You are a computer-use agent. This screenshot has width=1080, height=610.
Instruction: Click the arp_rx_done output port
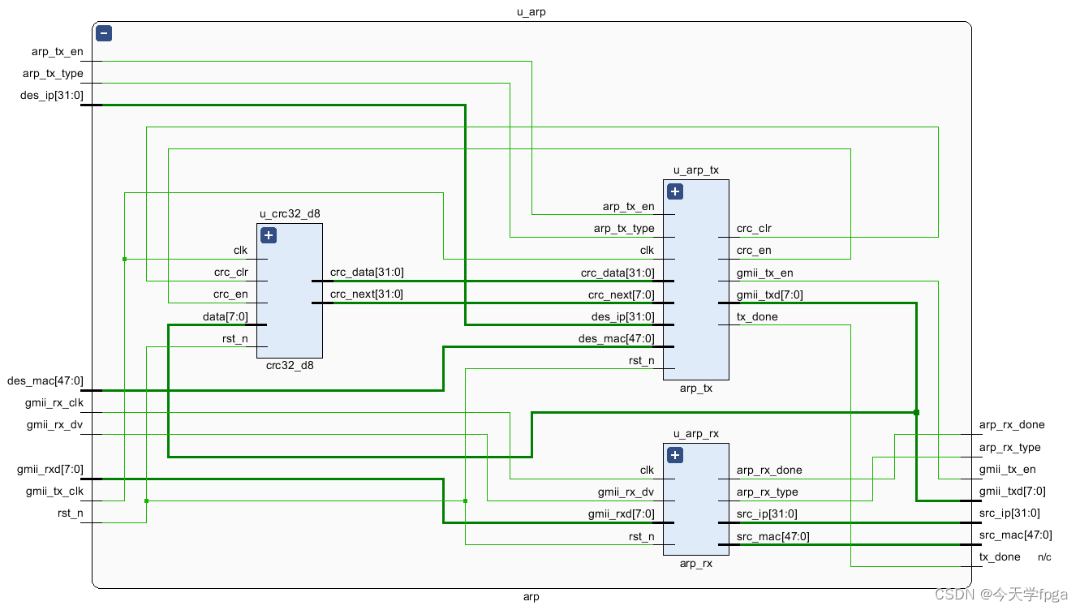click(1010, 424)
